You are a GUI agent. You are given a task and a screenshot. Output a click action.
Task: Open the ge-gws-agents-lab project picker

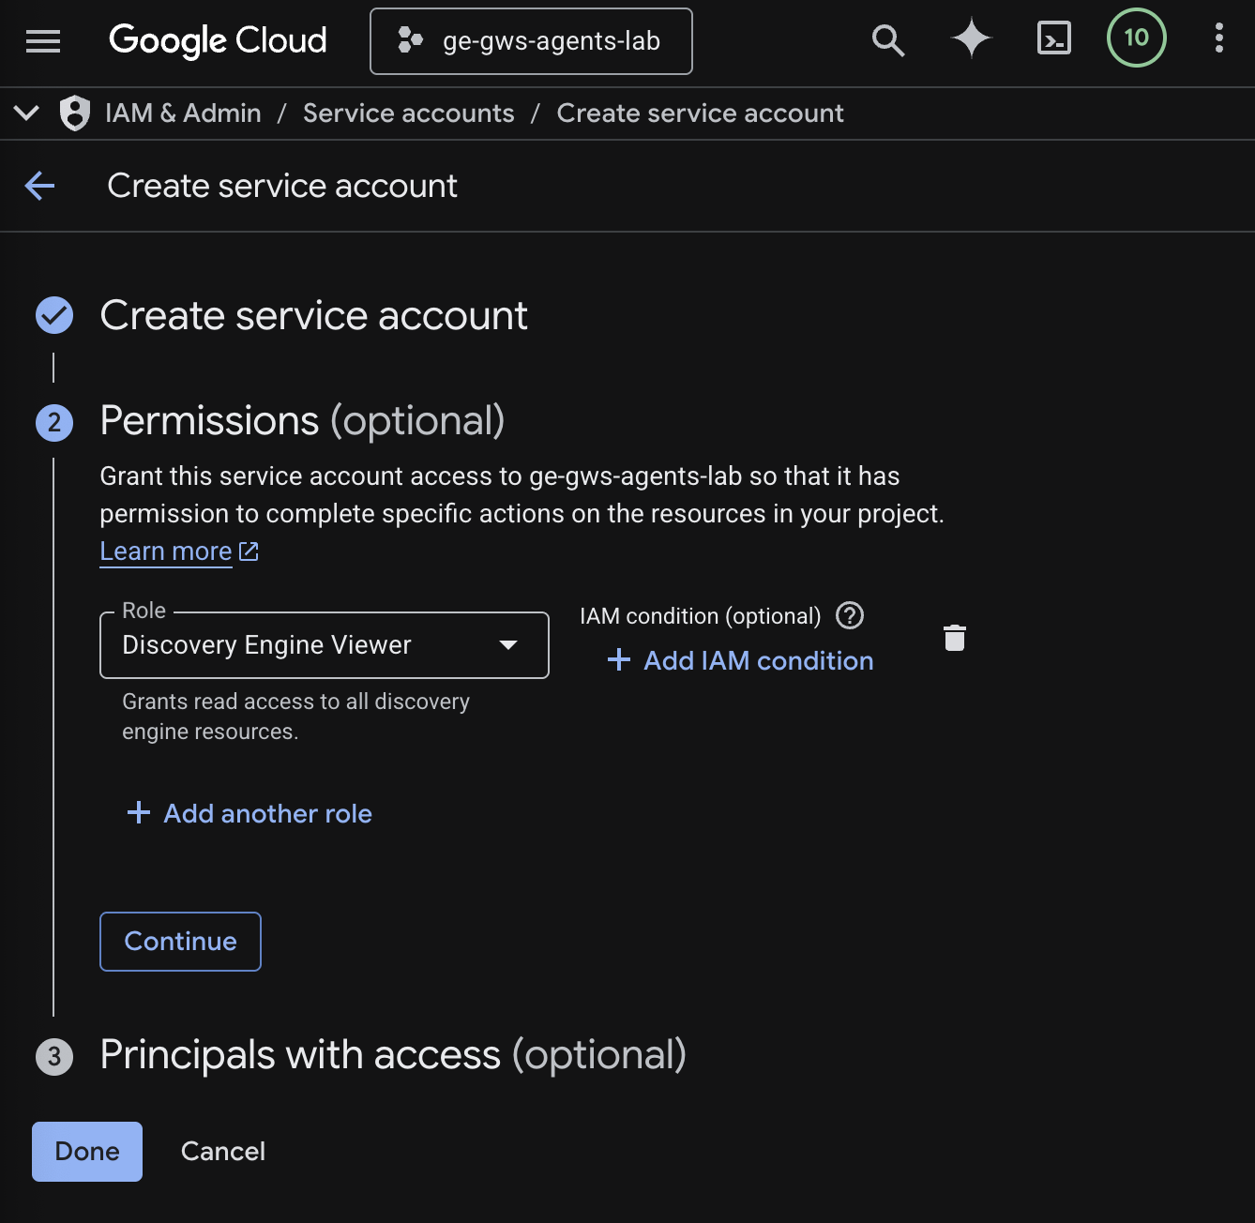coord(531,41)
